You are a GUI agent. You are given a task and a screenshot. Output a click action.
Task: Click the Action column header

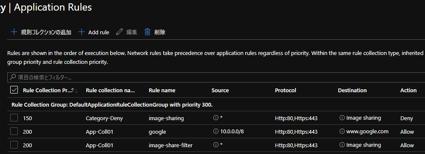(x=408, y=91)
